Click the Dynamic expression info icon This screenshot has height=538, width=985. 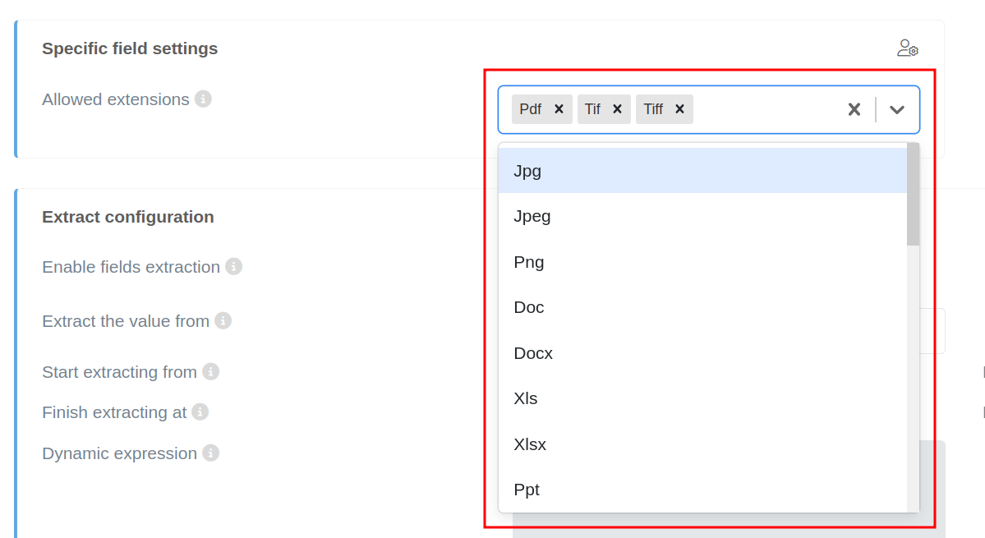tap(210, 453)
